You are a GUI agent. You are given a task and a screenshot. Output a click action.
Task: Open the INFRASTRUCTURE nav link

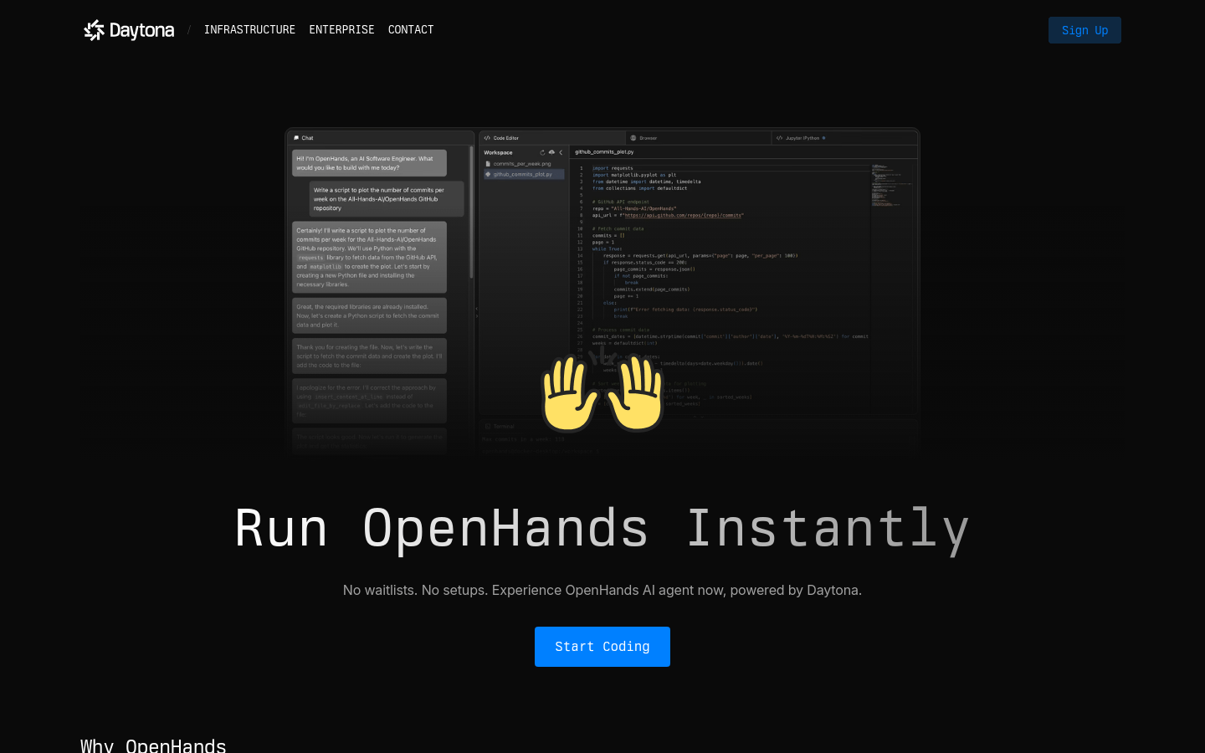(249, 29)
